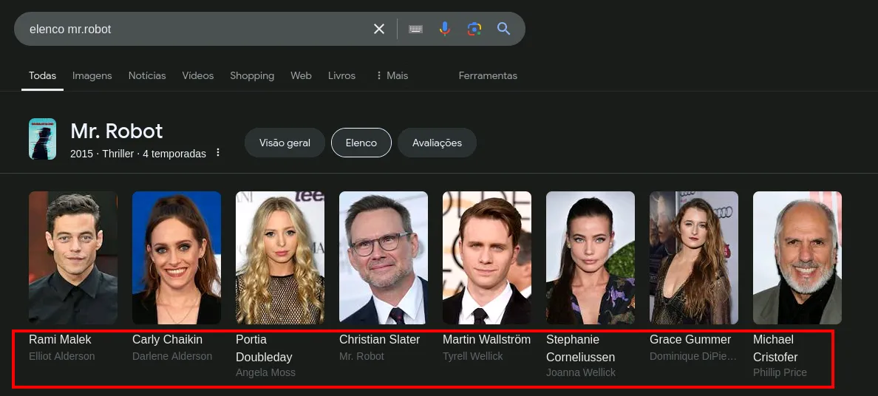
Task: Start voice search with the microphone
Action: pos(444,29)
